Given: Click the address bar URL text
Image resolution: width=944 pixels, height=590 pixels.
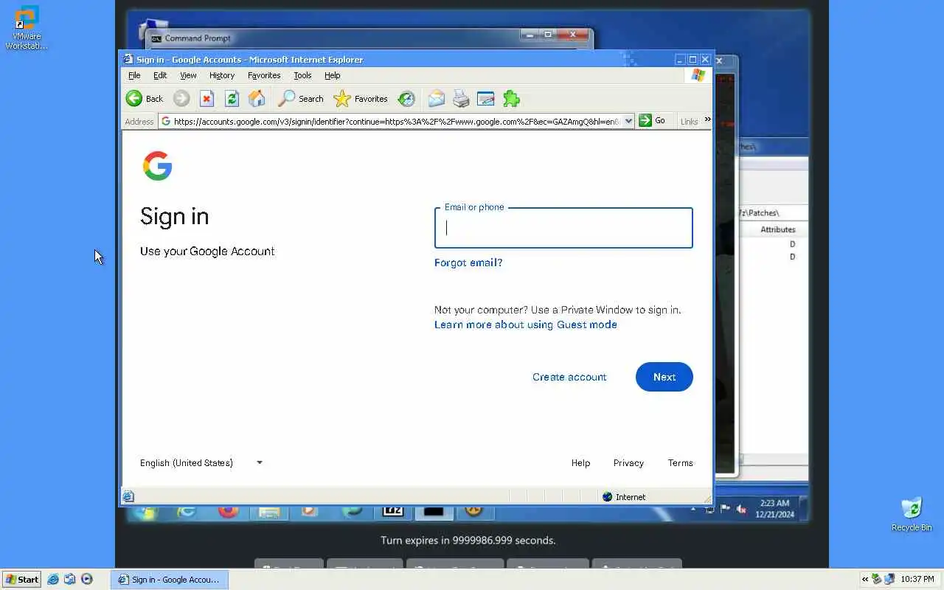Looking at the screenshot, I should point(396,121).
